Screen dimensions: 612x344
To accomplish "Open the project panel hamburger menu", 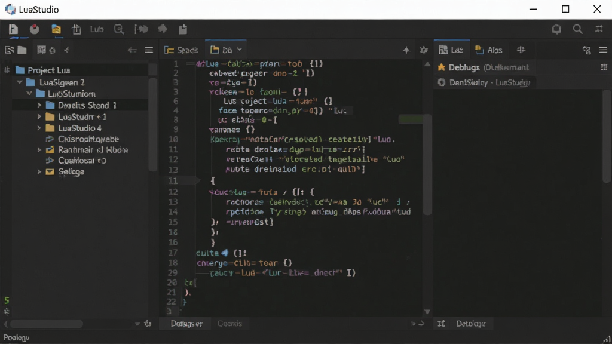I will [x=149, y=50].
